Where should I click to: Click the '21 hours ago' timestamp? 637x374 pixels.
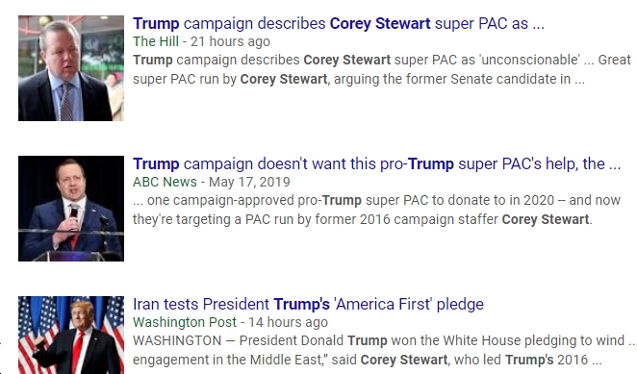tap(230, 41)
